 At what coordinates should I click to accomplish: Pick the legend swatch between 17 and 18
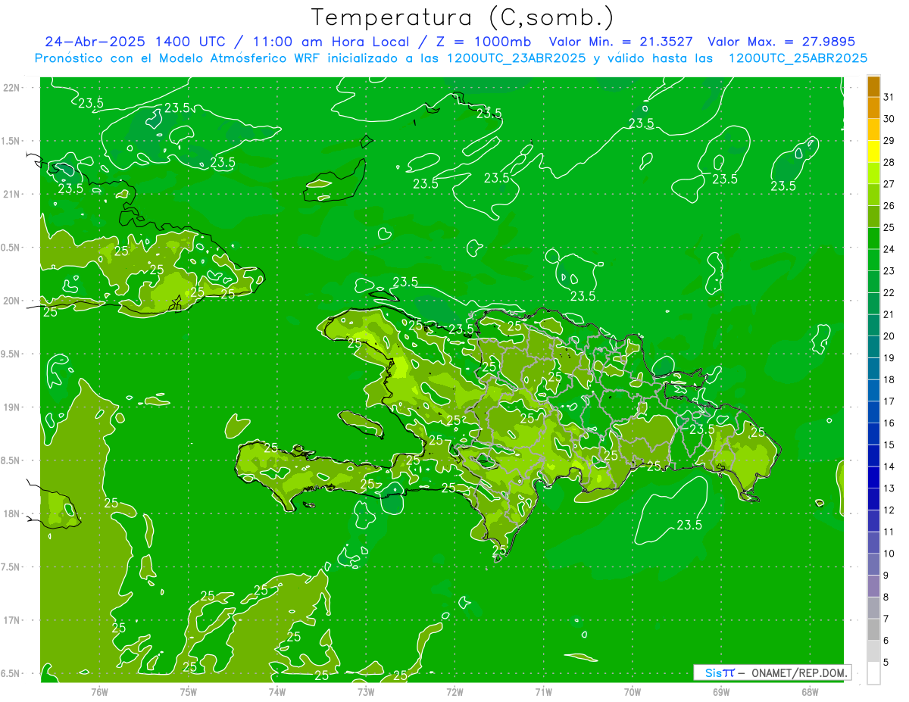point(873,391)
